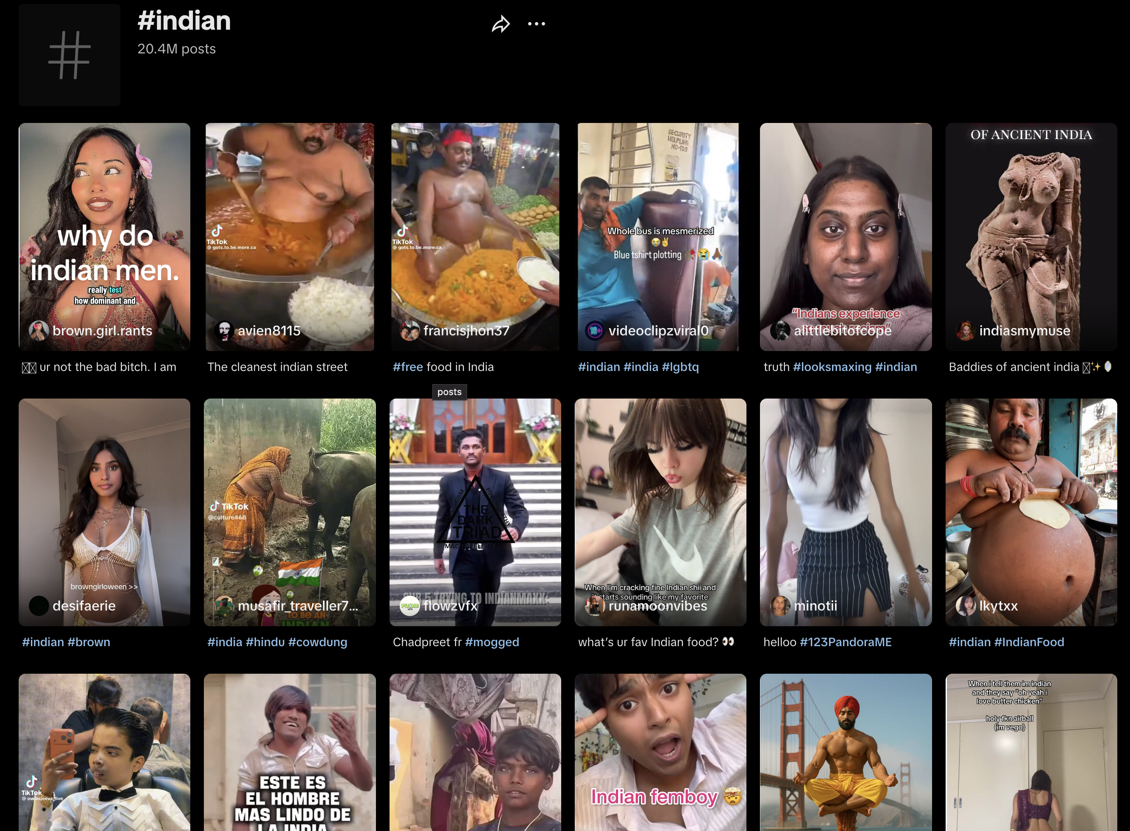Open the #free hashtag link
The image size is (1130, 831).
tap(408, 367)
